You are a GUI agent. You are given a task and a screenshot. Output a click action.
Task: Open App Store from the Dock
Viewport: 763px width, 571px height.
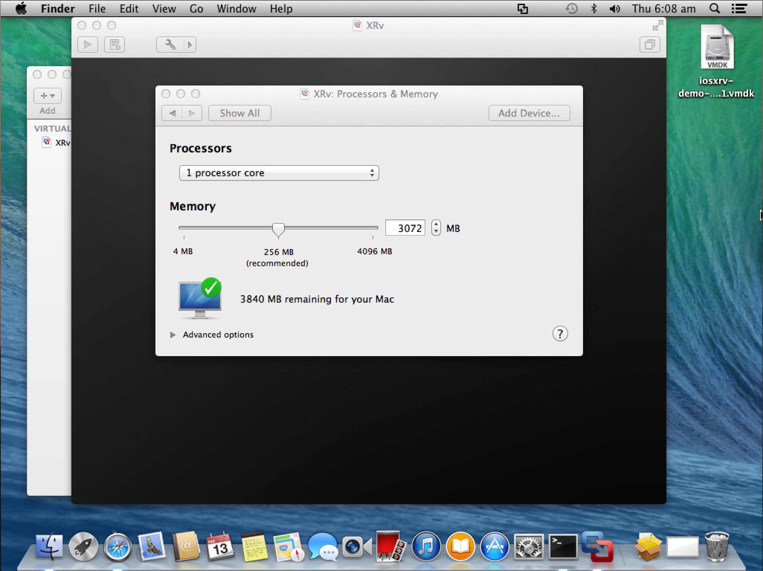tap(495, 546)
